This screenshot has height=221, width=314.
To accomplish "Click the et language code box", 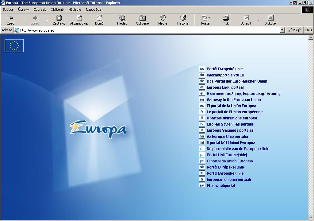I will pos(202,87).
